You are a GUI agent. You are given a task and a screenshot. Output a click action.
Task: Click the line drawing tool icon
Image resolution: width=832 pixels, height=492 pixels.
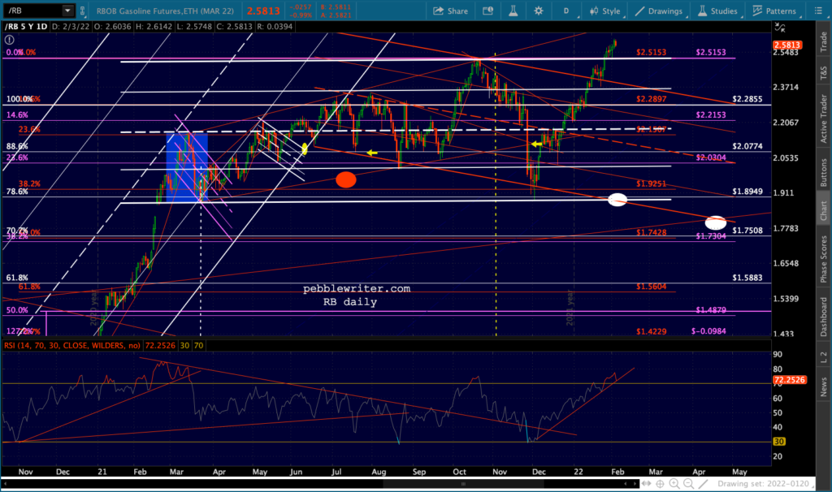click(703, 484)
